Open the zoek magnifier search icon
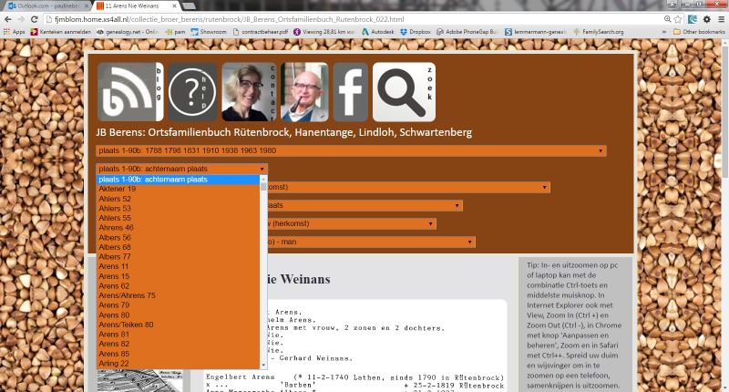Image resolution: width=729 pixels, height=392 pixels. [404, 92]
